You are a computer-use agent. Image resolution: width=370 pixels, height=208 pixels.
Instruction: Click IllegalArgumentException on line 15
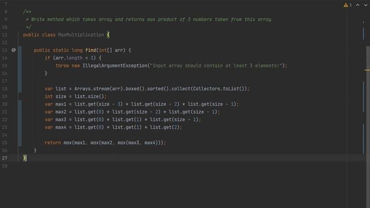pyautogui.click(x=115, y=65)
